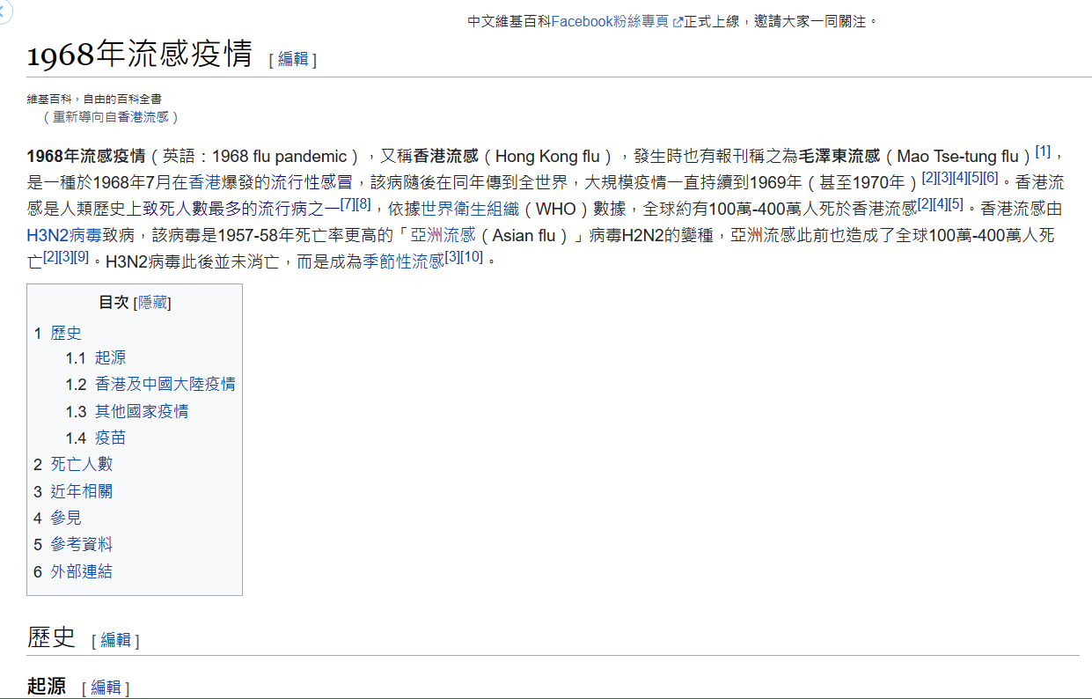Click footnote [10] after 季節性流感
This screenshot has width=1092, height=699.
[472, 257]
